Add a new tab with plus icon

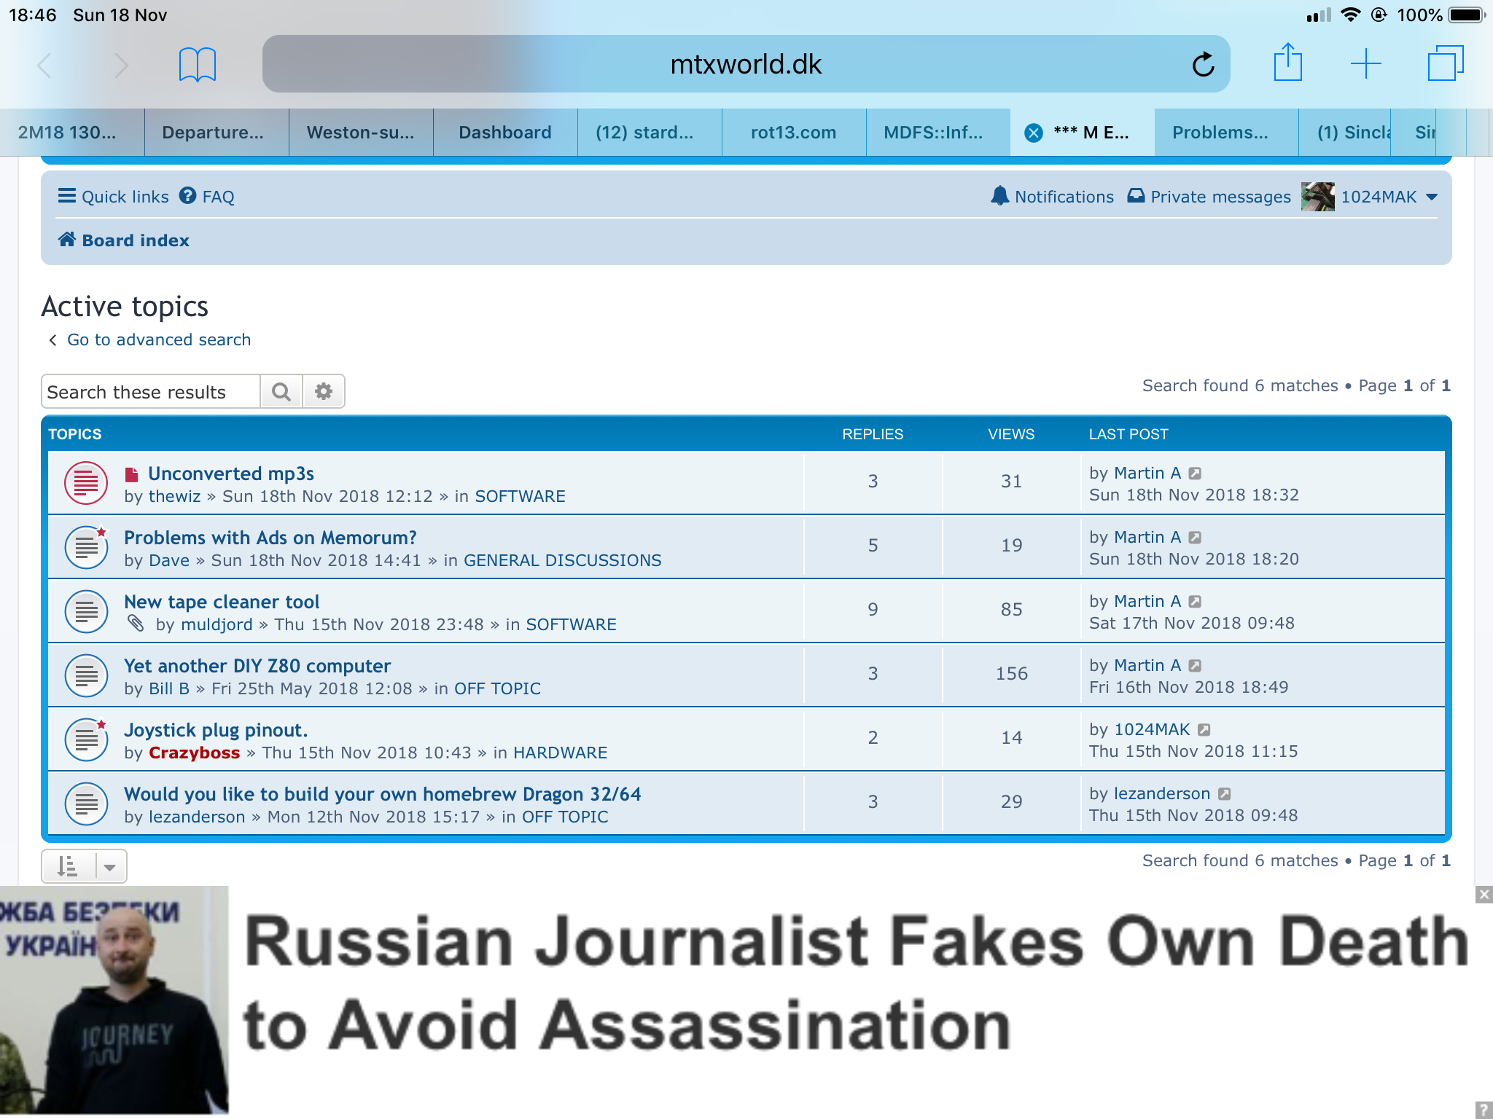[1366, 64]
